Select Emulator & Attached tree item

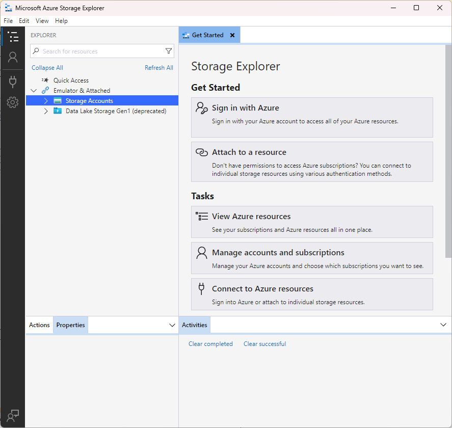pos(102,91)
